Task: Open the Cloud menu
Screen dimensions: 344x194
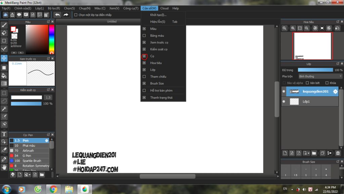Action: click(164, 8)
